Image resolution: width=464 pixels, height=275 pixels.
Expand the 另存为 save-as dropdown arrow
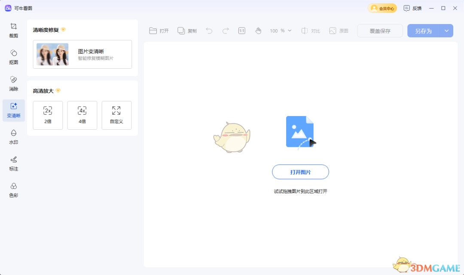pos(447,31)
